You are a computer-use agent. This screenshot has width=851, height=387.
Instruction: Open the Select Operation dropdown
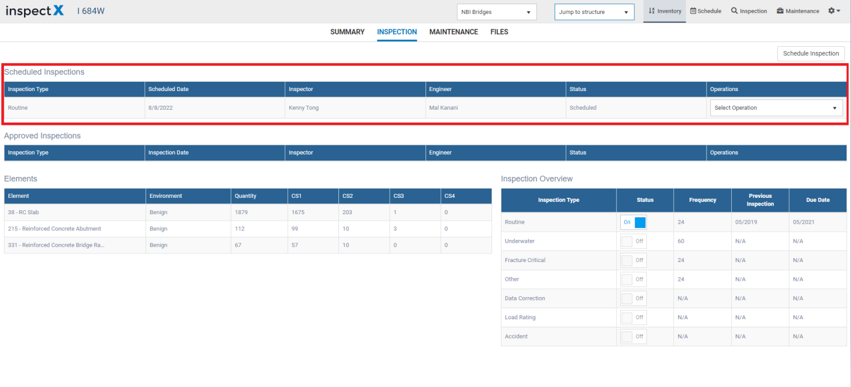click(x=776, y=108)
